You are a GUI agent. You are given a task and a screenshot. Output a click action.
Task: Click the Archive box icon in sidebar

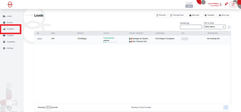(4, 23)
